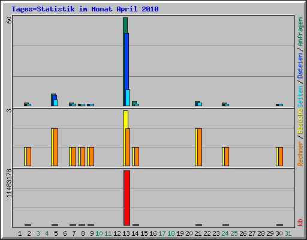The height and width of the screenshot is (240, 307).
Task: Click the orange Rechner bar for day 30
Action: 281,157
